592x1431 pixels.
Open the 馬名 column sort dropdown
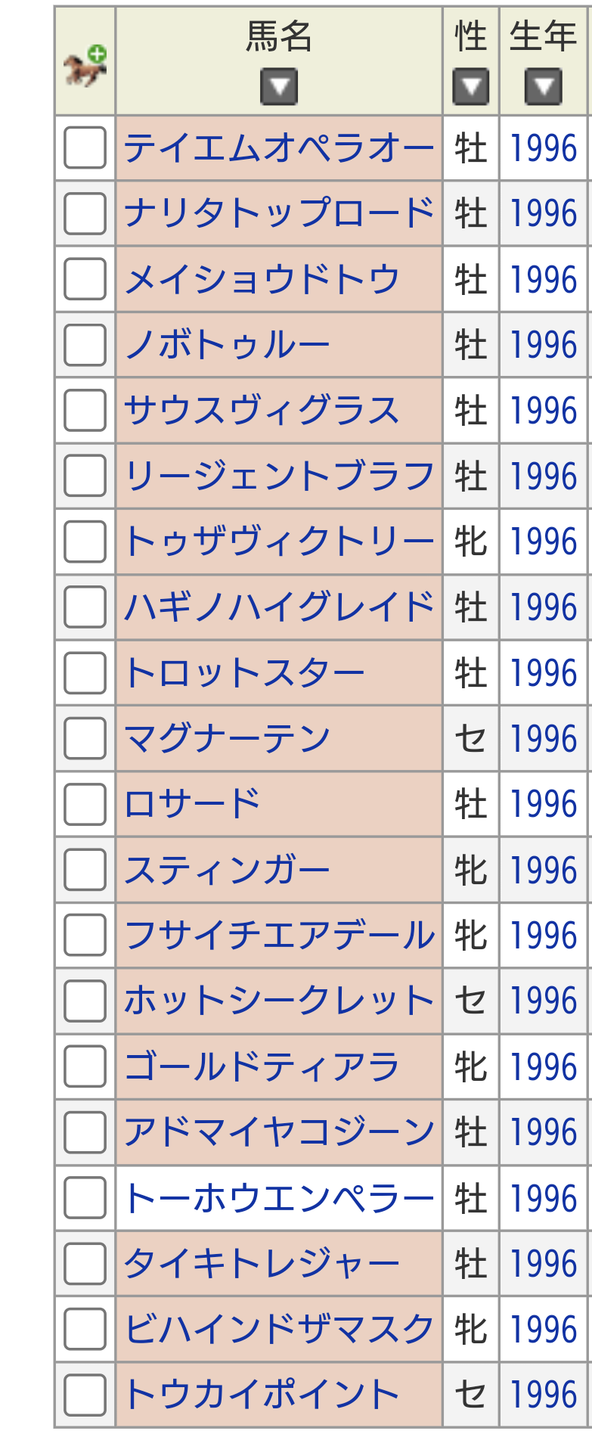(x=279, y=87)
